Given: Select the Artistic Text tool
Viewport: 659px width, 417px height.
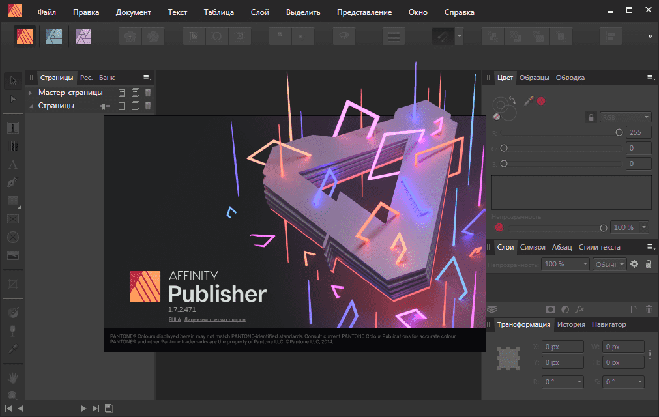Looking at the screenshot, I should pos(13,164).
